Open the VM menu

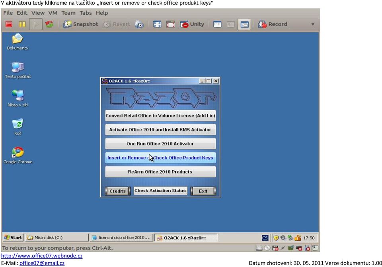coord(53,13)
